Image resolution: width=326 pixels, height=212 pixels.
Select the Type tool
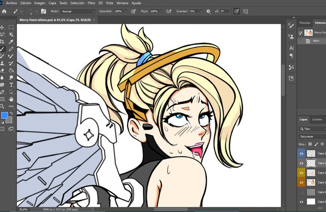tap(11, 85)
